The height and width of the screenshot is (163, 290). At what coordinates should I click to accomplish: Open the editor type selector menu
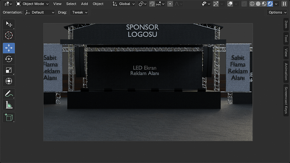click(8, 4)
